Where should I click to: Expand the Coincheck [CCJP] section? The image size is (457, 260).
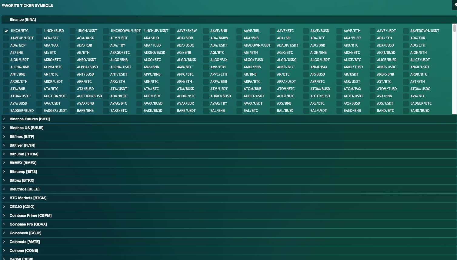click(229, 233)
